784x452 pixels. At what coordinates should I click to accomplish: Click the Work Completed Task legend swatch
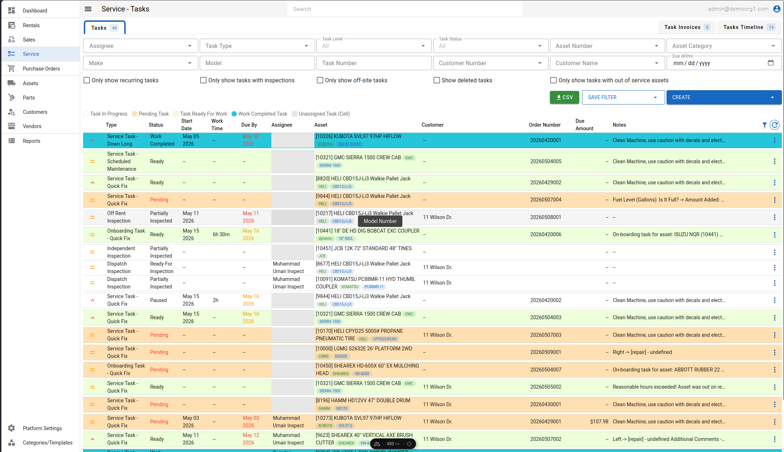(x=234, y=114)
